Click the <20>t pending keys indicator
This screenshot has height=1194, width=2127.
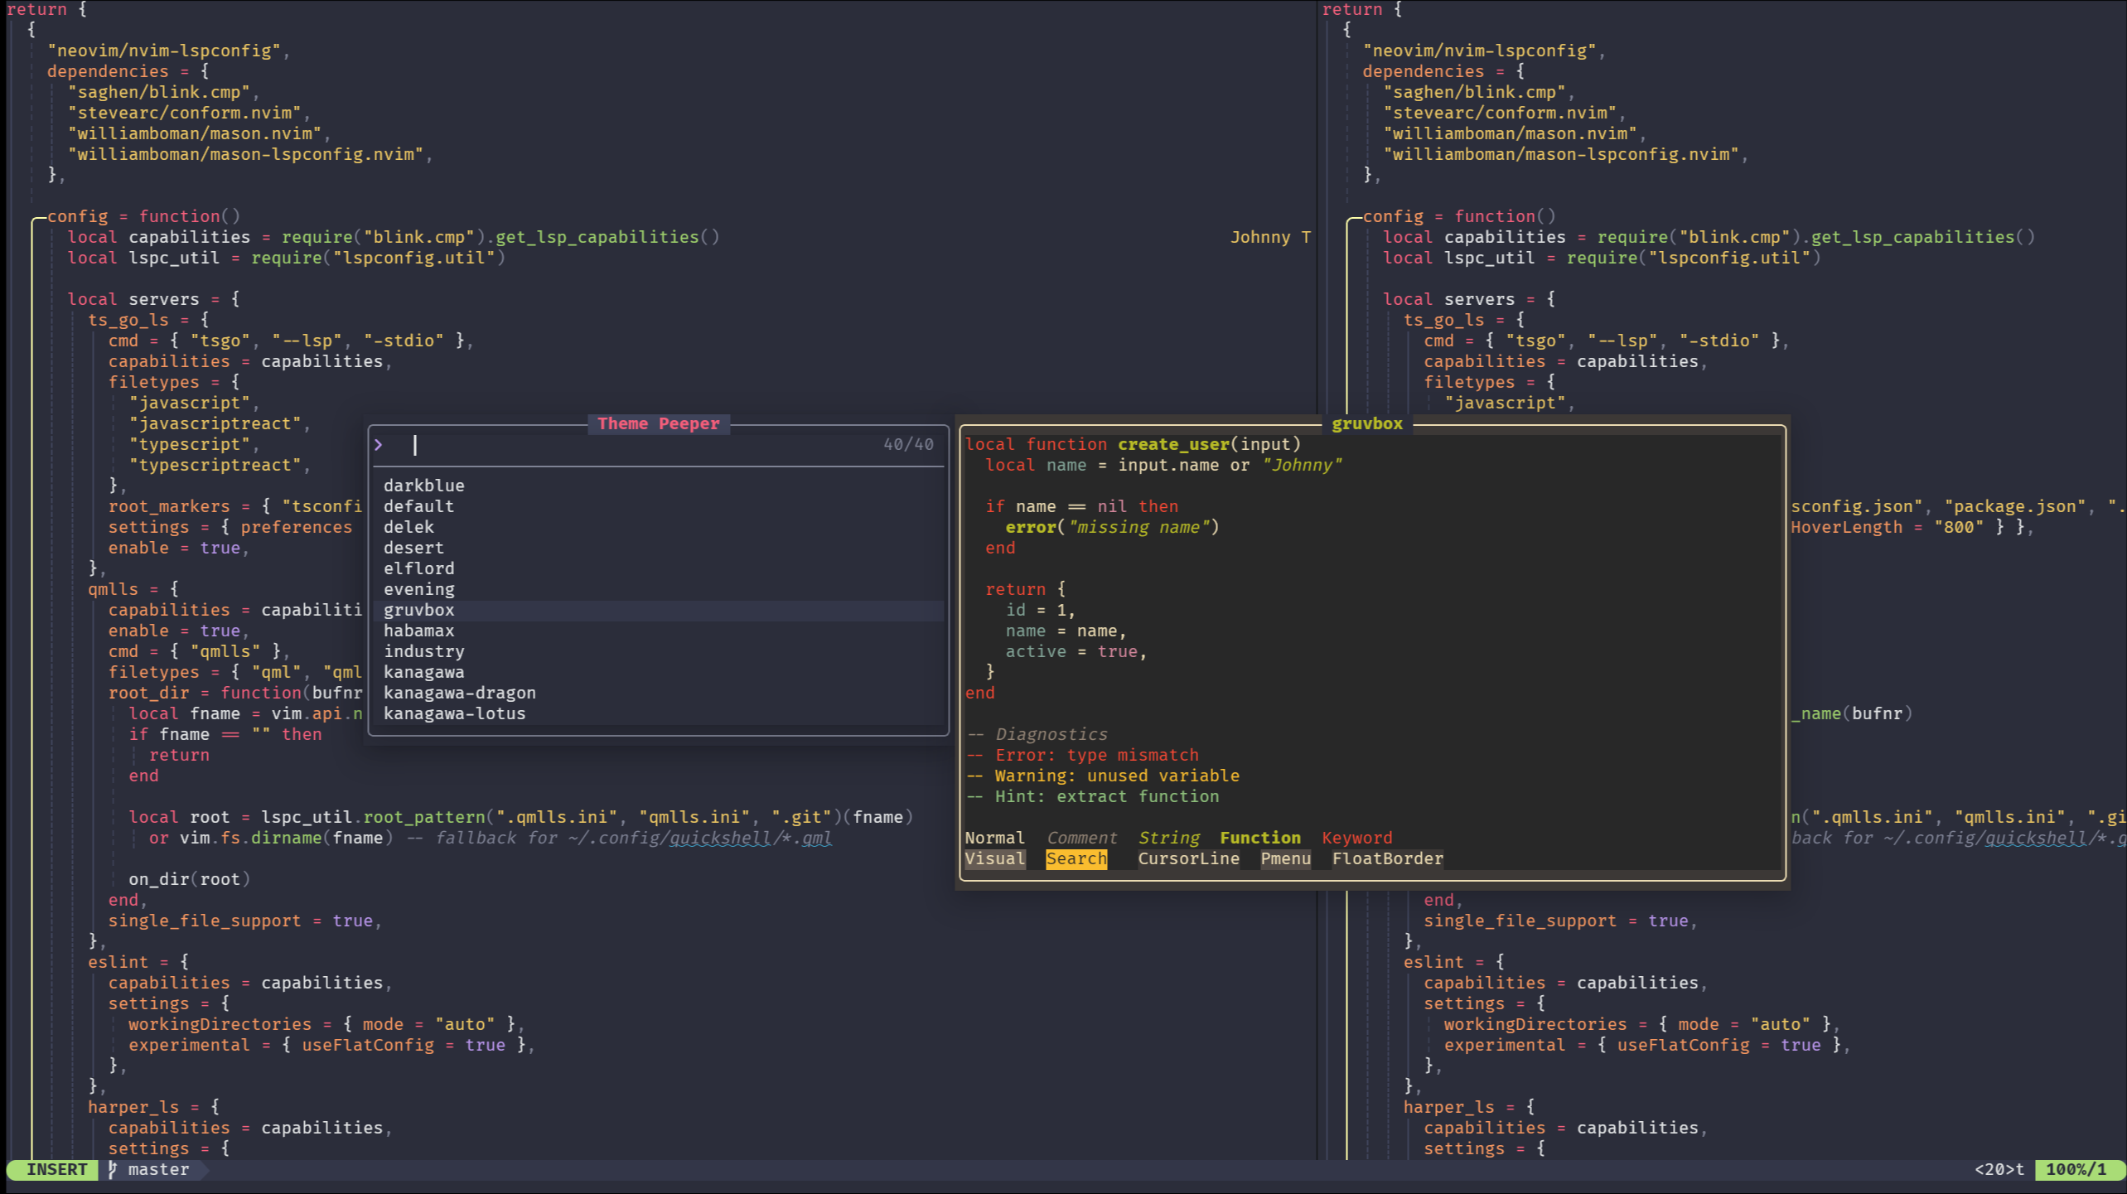point(1999,1169)
